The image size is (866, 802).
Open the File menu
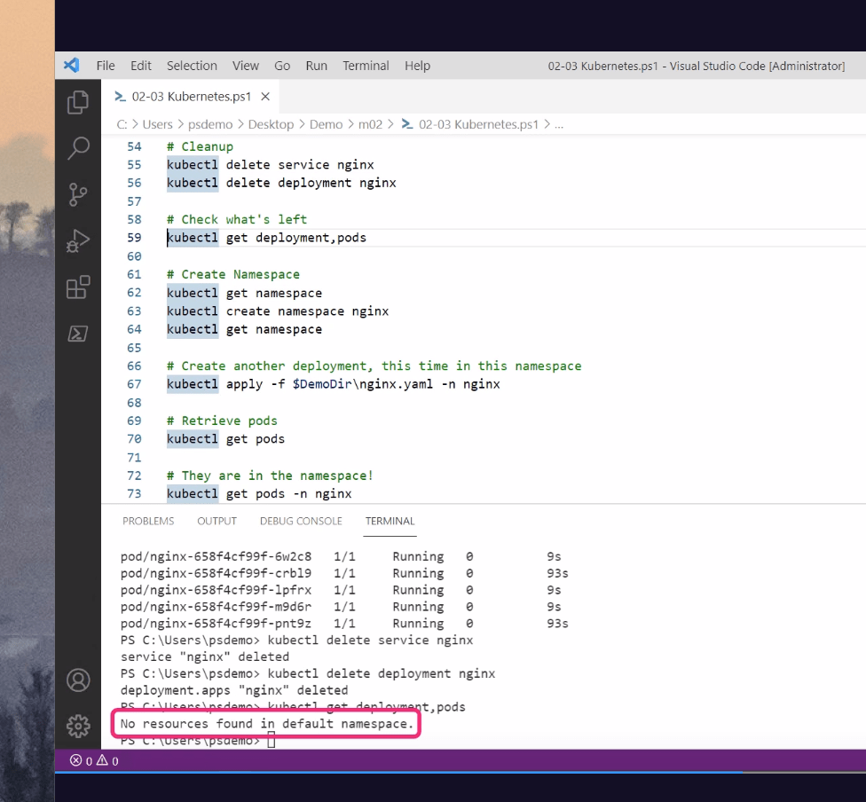tap(106, 66)
